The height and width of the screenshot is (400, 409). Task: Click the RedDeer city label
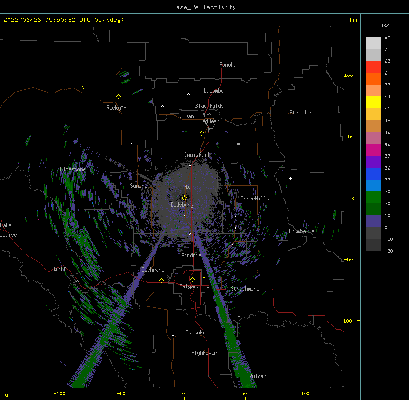point(209,121)
